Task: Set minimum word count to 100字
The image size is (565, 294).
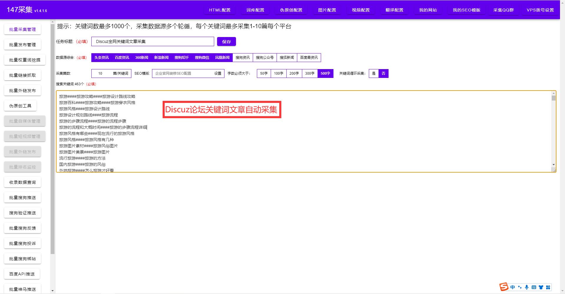Action: [x=279, y=73]
